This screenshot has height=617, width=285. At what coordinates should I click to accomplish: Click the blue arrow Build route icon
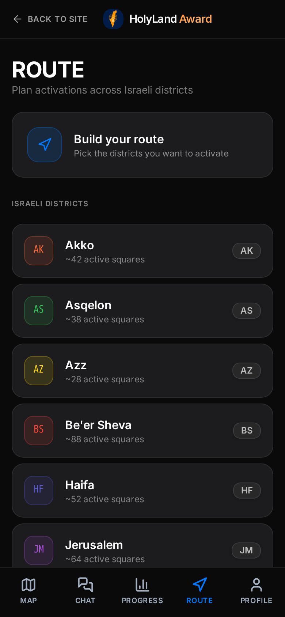point(45,145)
